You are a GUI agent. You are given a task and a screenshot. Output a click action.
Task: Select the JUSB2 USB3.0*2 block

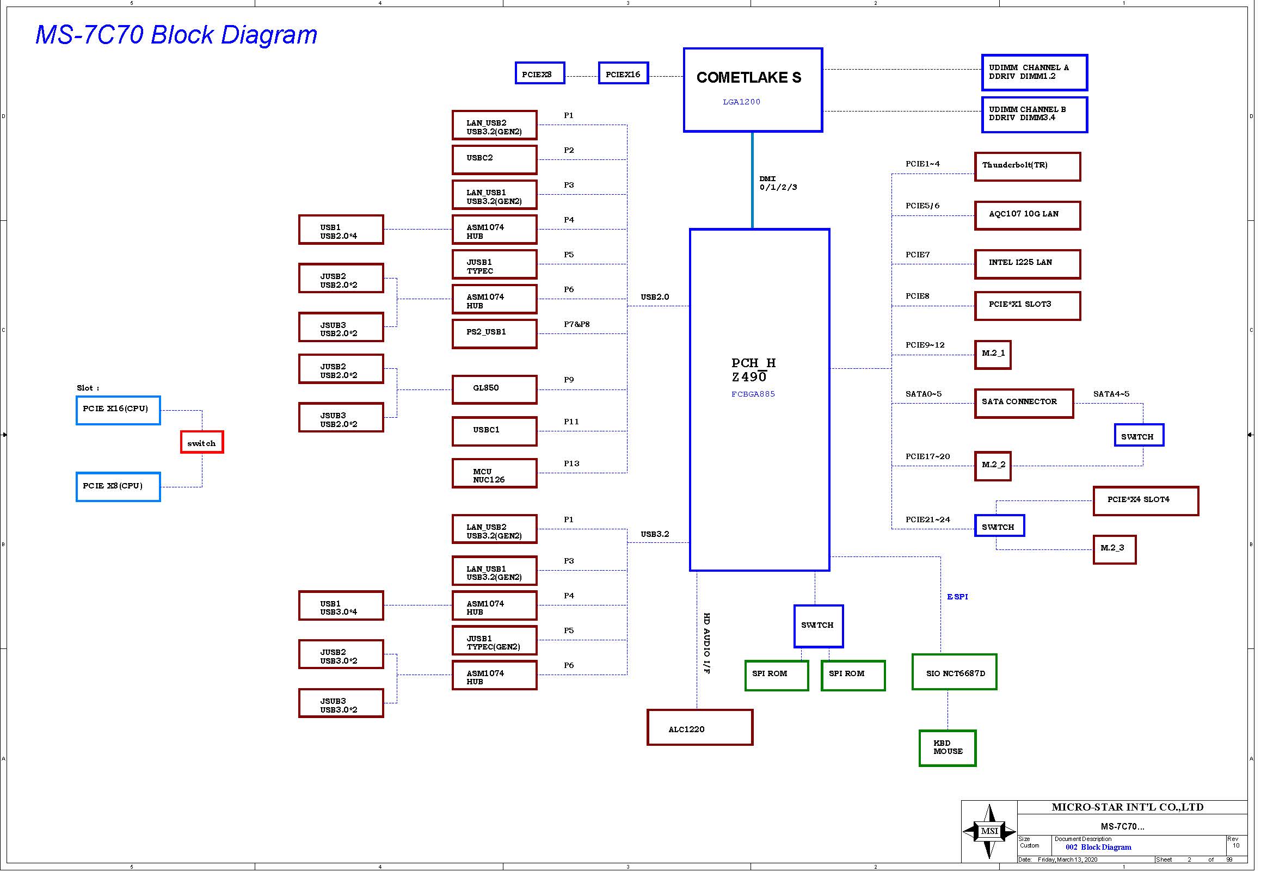click(x=341, y=654)
